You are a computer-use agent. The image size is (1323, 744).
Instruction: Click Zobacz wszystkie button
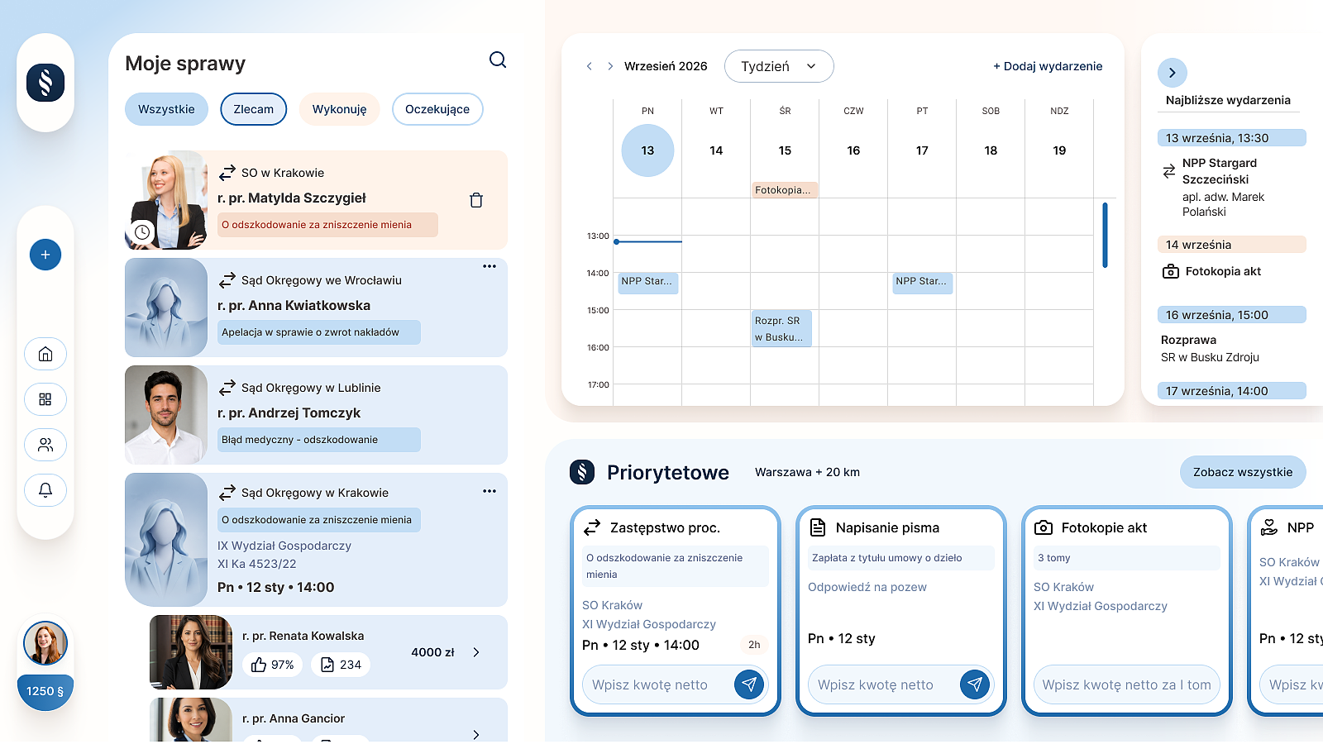click(x=1243, y=472)
